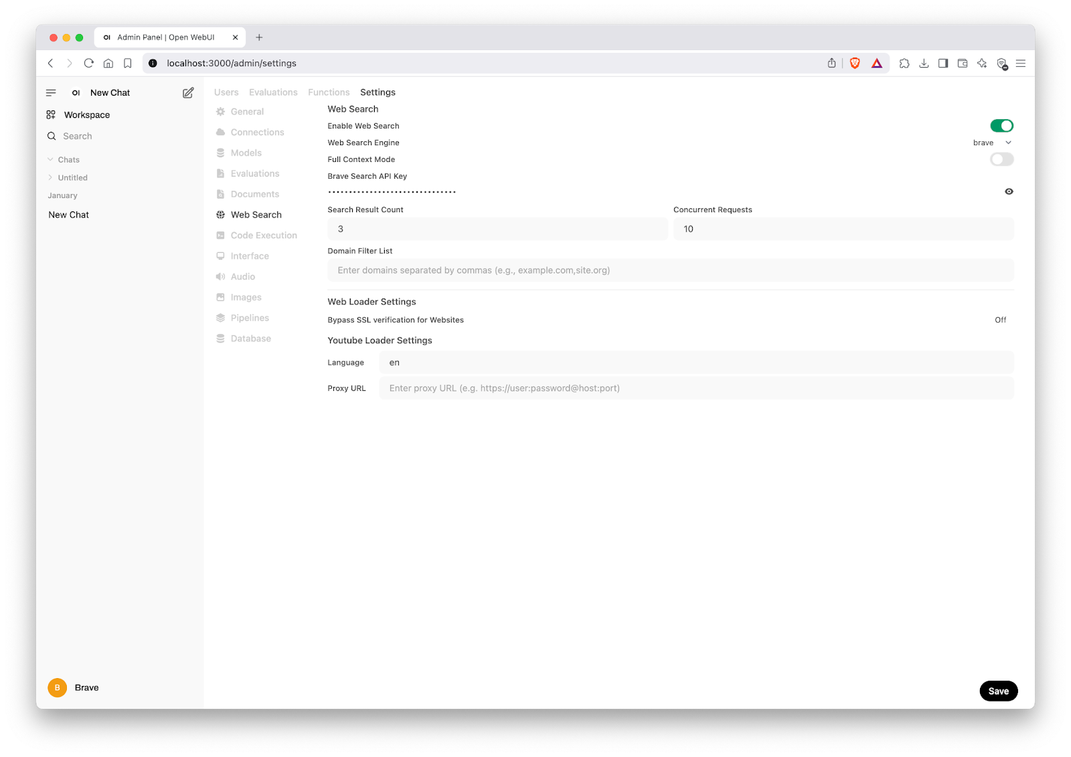The height and width of the screenshot is (757, 1071).
Task: Click the Domain Filter List field
Action: [x=671, y=270]
